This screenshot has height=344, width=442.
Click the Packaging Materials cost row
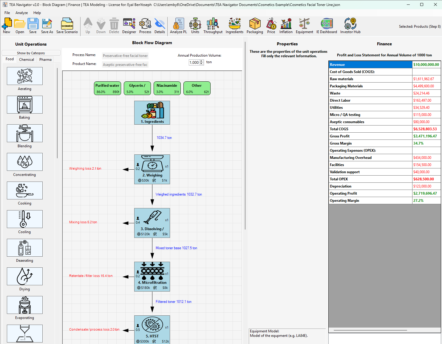pos(385,86)
